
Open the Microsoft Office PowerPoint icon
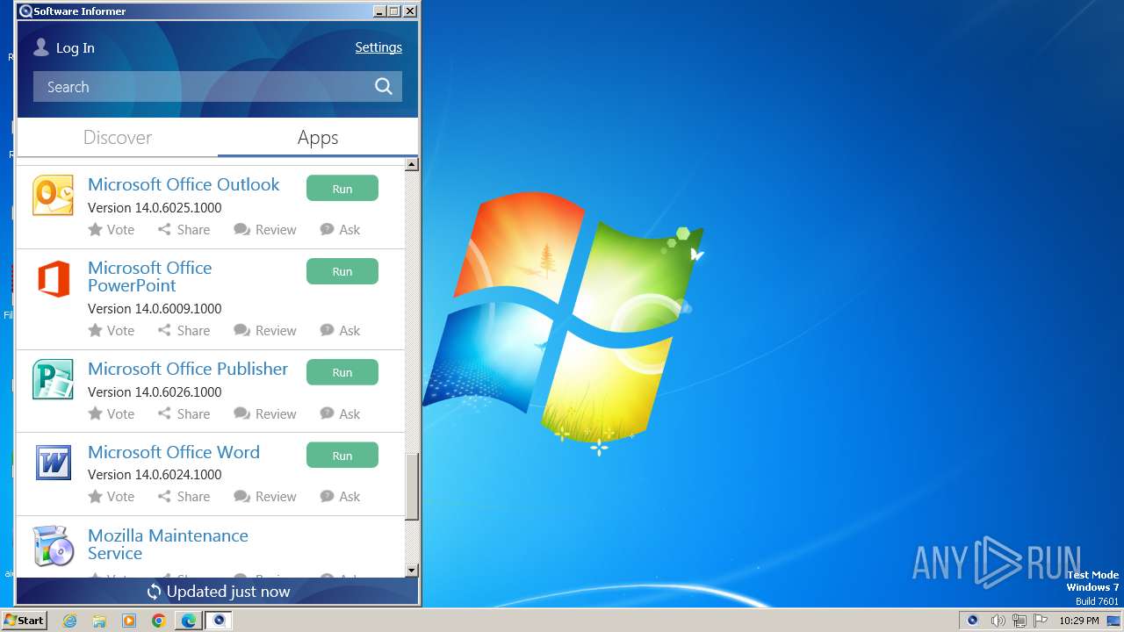pyautogui.click(x=53, y=279)
